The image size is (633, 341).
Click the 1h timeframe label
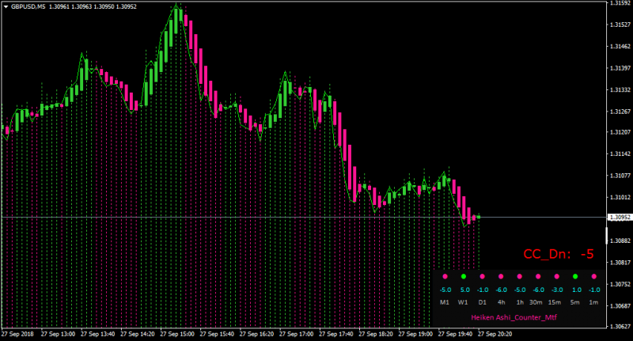[x=520, y=302]
